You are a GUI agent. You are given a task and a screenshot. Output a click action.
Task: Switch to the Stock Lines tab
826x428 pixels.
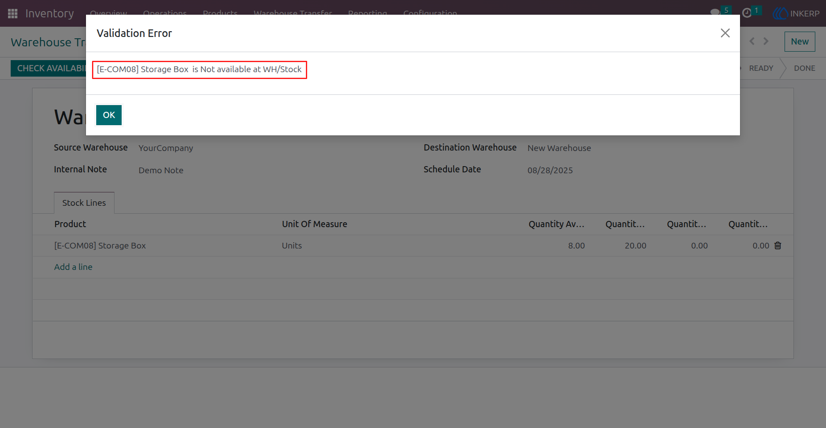[84, 203]
